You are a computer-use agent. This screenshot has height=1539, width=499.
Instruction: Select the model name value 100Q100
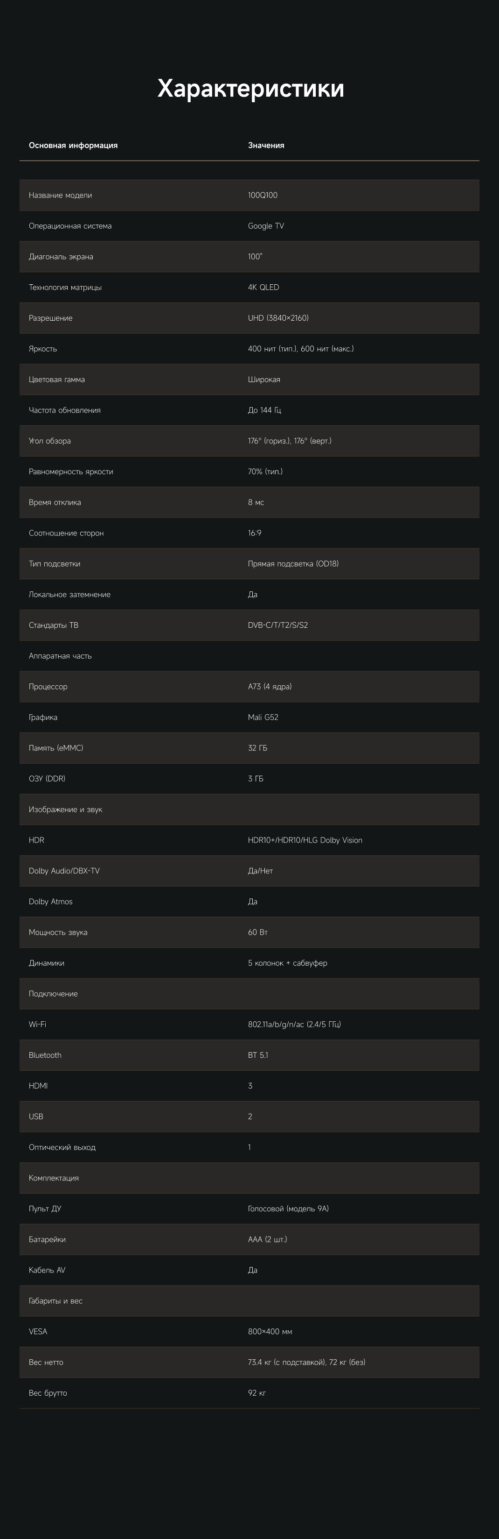tap(263, 196)
